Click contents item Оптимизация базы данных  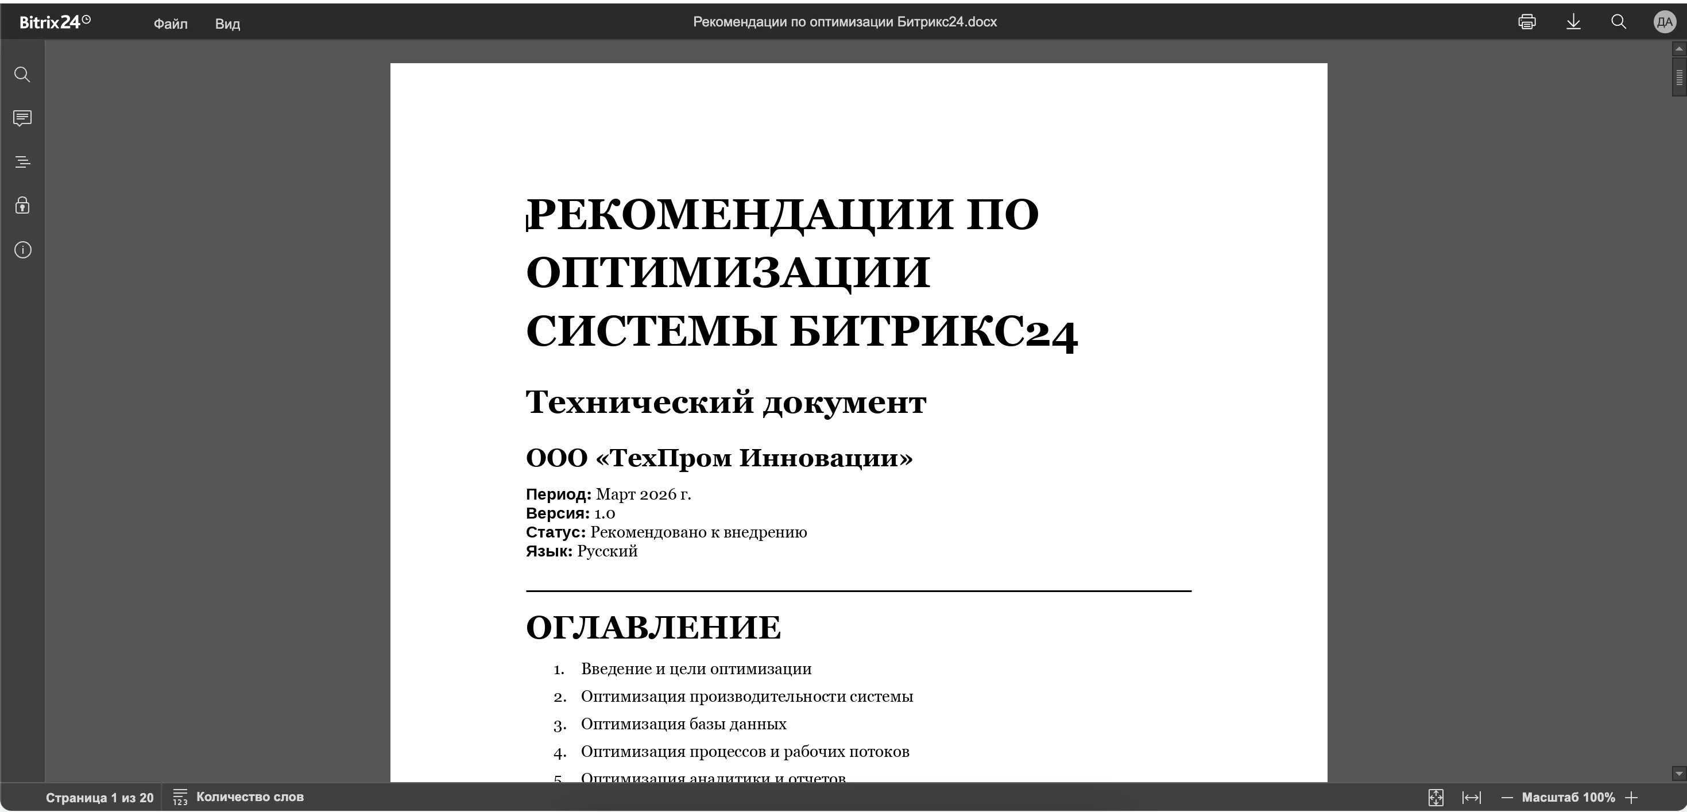pos(684,724)
